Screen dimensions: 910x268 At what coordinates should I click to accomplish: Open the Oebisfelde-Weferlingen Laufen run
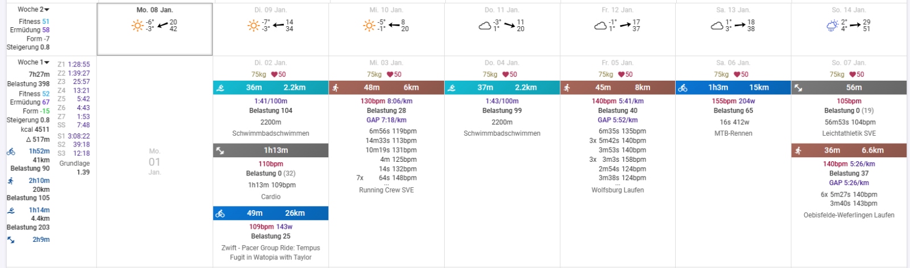click(x=849, y=215)
